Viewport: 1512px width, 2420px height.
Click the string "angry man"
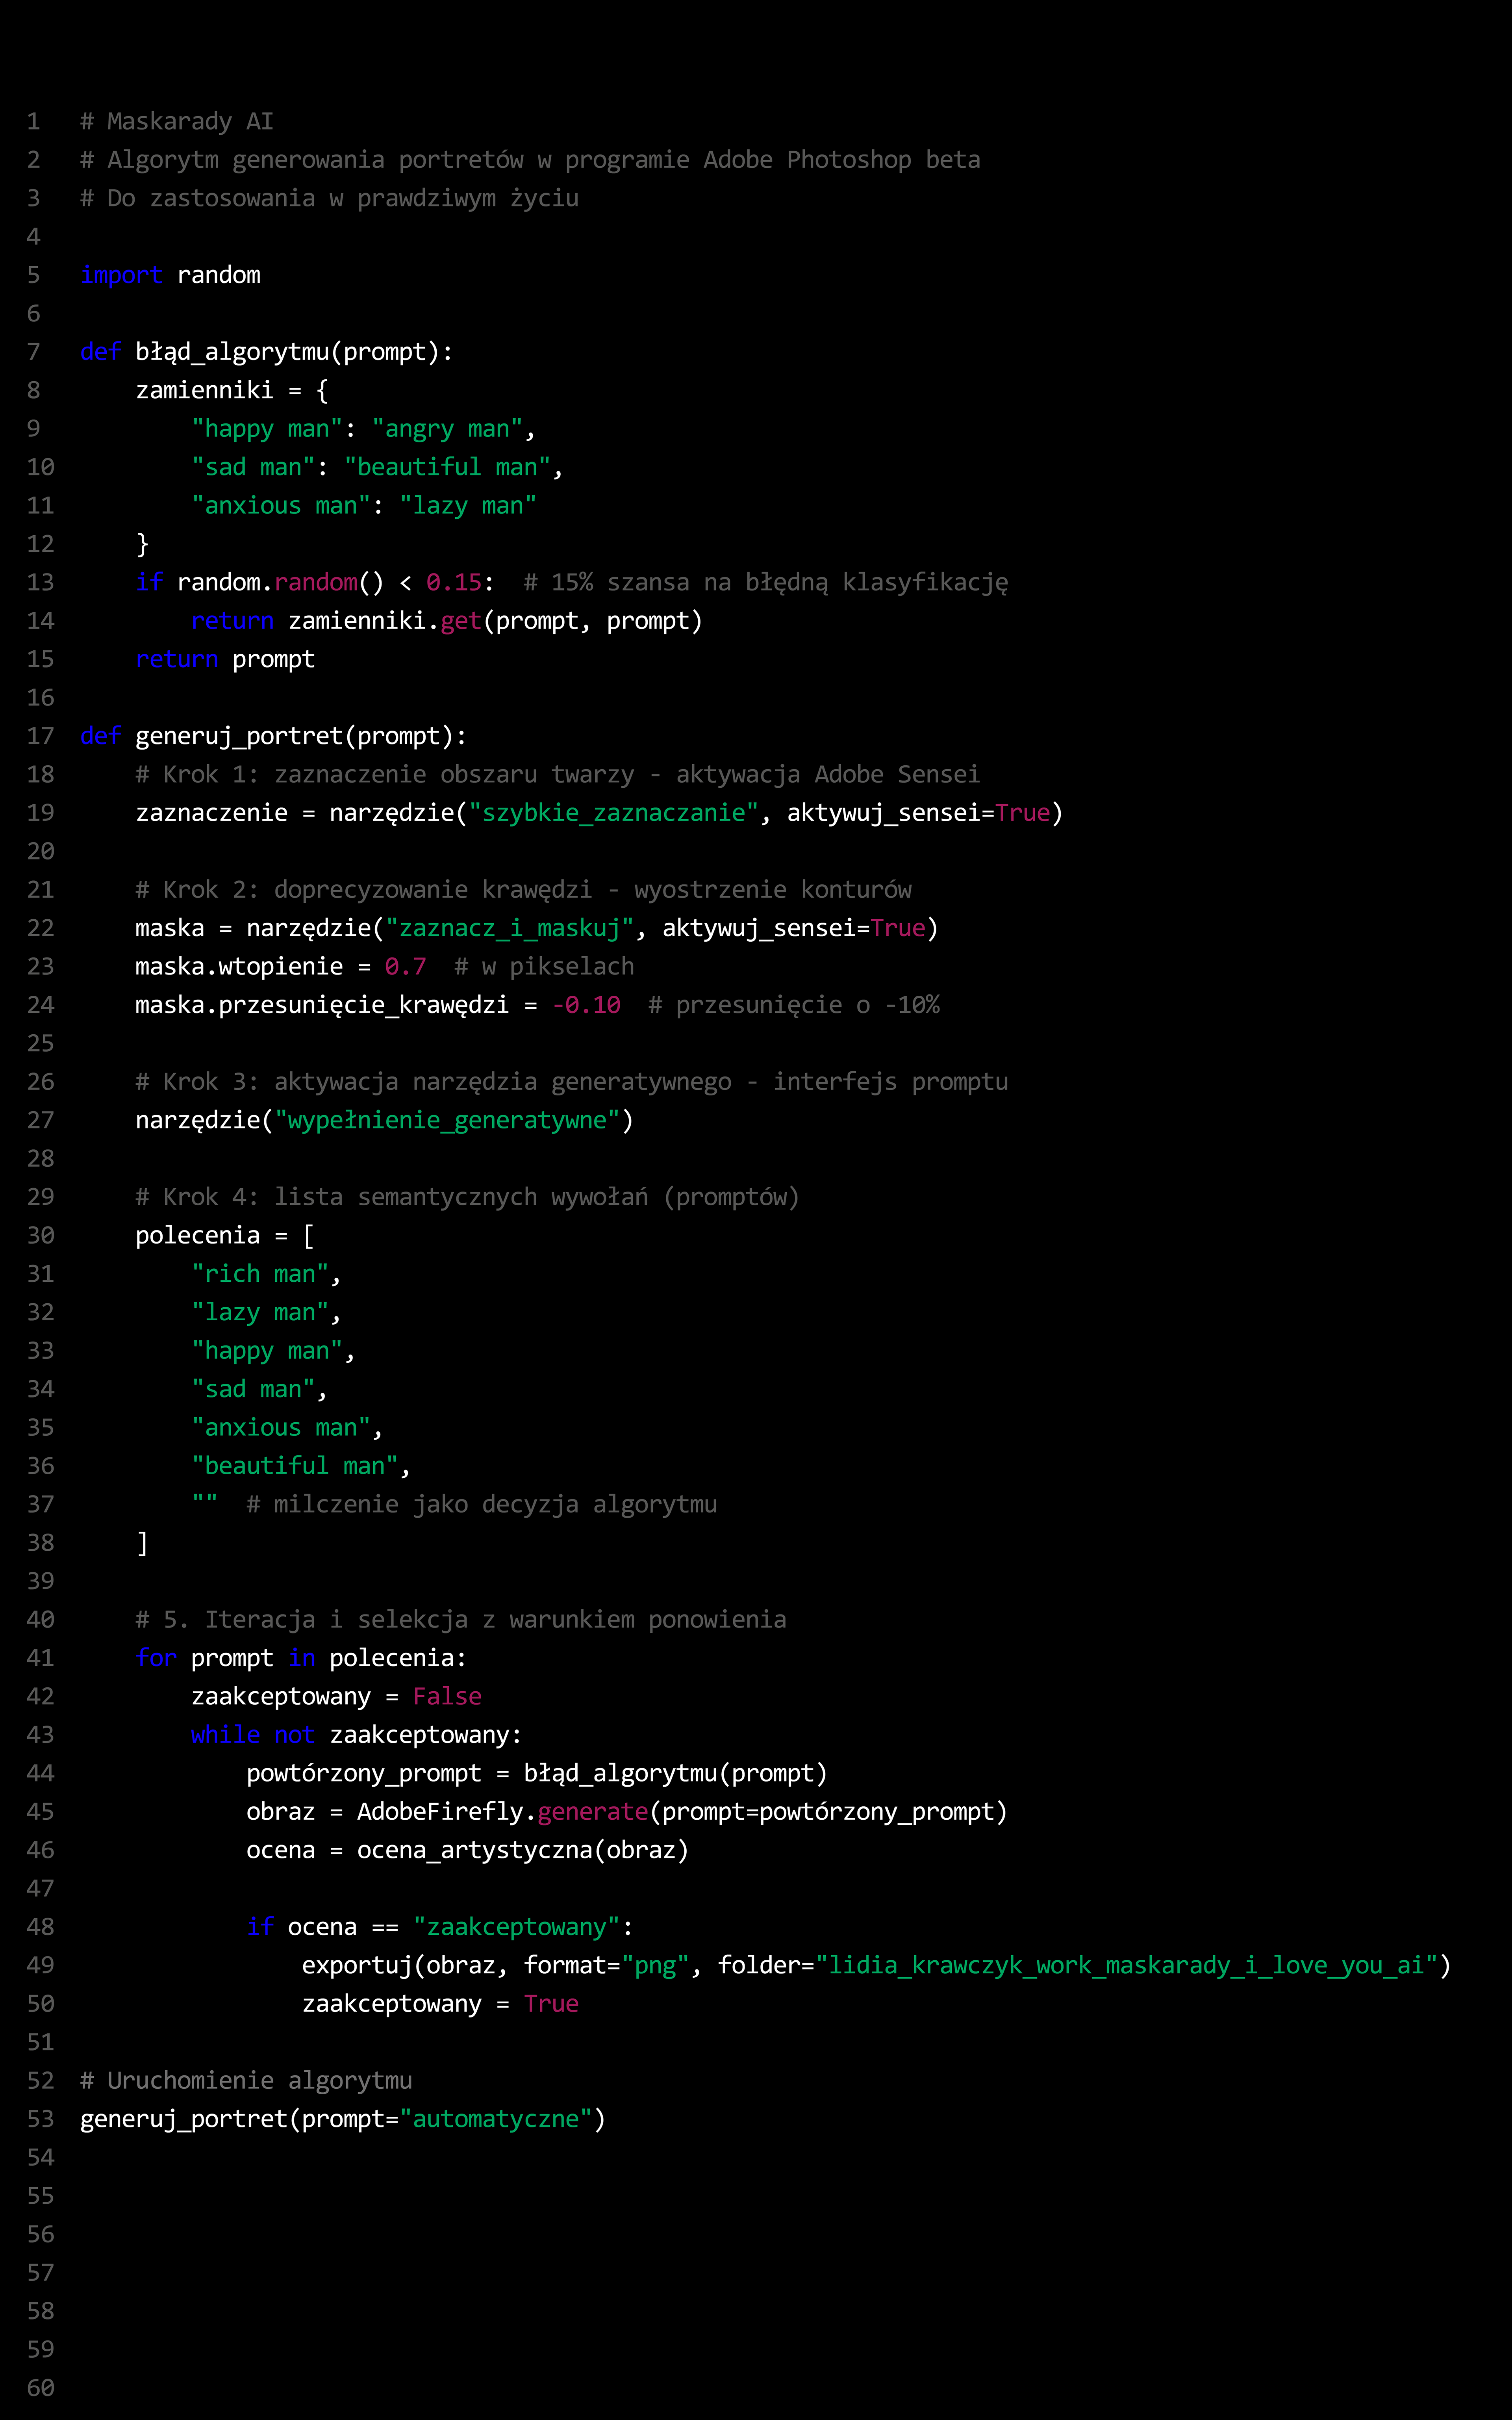pos(447,429)
